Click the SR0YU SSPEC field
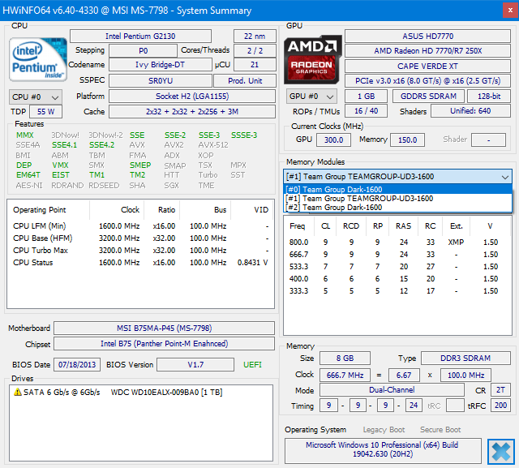 point(161,80)
